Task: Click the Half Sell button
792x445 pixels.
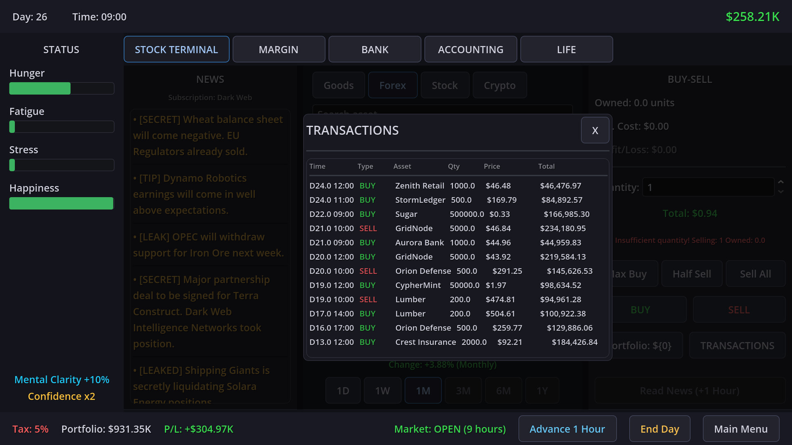Action: click(691, 274)
